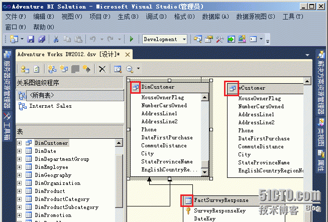Expand the DimProduct node
This screenshot has height=222, width=328.
tap(20, 191)
